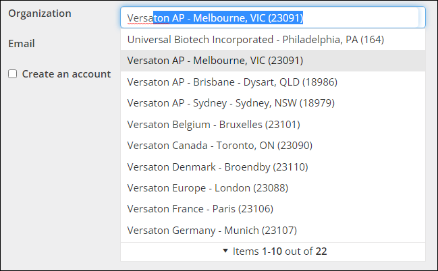
Task: Pick Versaton Germany - Munich from list
Action: pos(211,230)
